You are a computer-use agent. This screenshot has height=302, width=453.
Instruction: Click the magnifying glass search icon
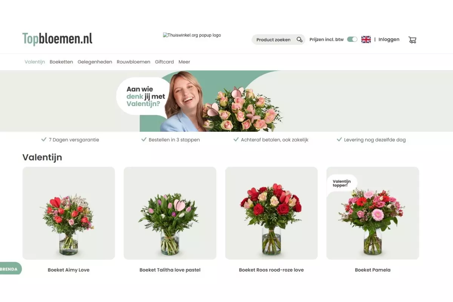pos(299,40)
